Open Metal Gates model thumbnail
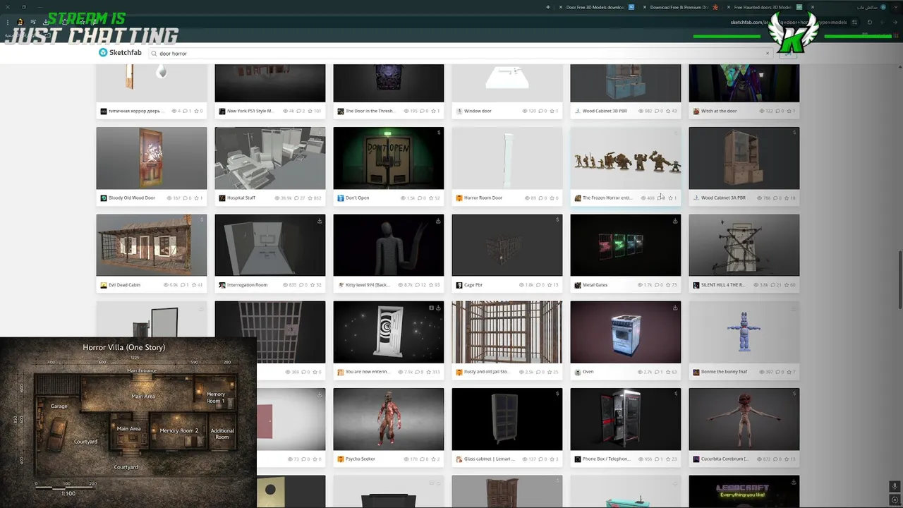 pyautogui.click(x=626, y=245)
